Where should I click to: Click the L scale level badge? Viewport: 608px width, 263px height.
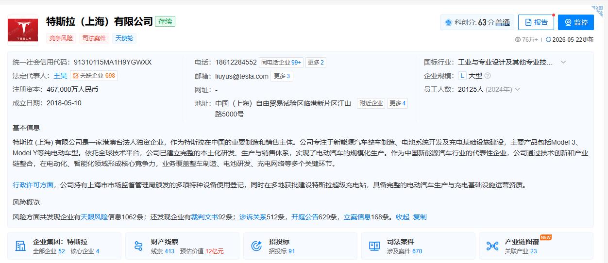[462, 76]
